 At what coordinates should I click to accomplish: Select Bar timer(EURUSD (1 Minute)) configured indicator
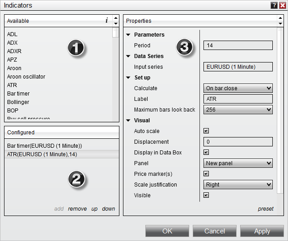point(44,146)
